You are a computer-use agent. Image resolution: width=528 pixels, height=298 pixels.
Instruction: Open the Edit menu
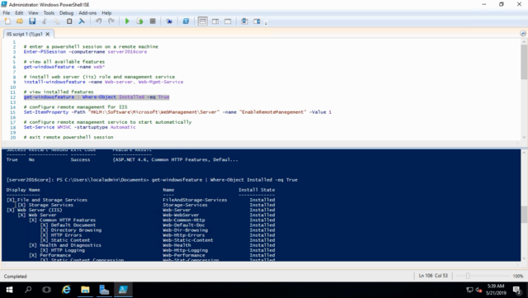click(19, 13)
